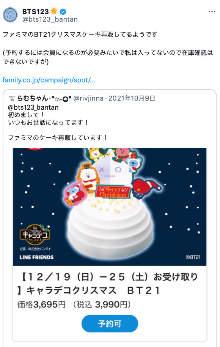
Task: Click the blue verified badge icon
Action: coord(63,11)
